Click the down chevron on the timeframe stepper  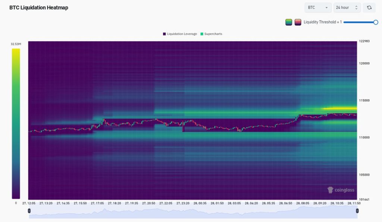(x=356, y=9)
